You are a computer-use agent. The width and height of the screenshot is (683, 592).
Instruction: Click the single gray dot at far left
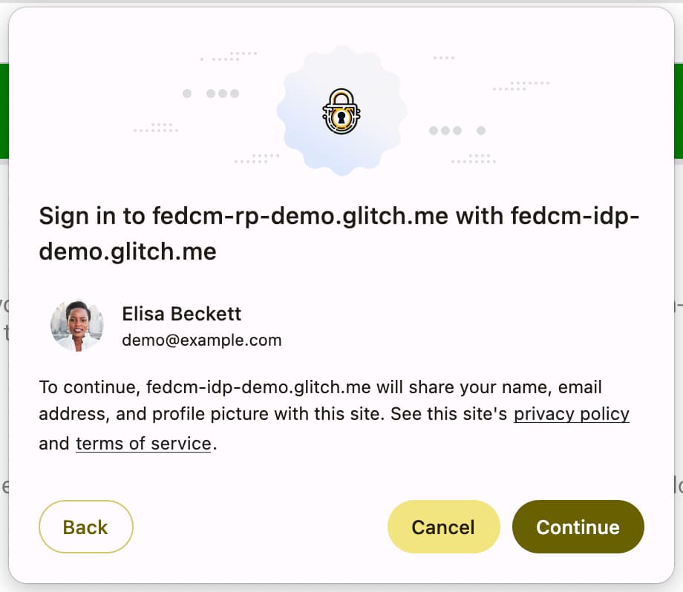point(187,93)
